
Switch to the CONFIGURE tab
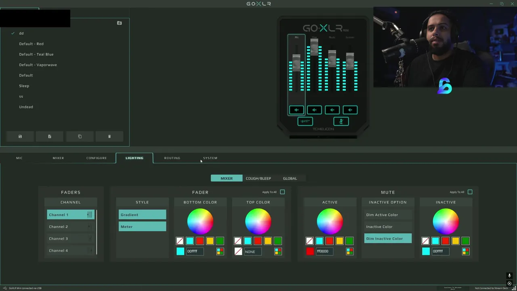[x=97, y=158]
